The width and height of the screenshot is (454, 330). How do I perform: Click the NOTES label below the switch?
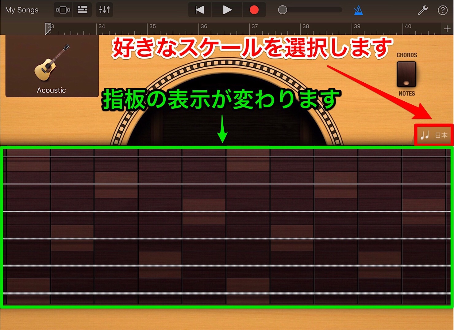pos(407,93)
